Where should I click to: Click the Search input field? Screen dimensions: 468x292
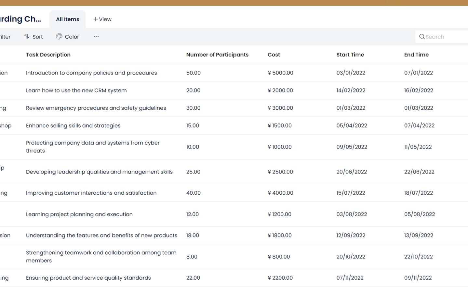point(442,37)
